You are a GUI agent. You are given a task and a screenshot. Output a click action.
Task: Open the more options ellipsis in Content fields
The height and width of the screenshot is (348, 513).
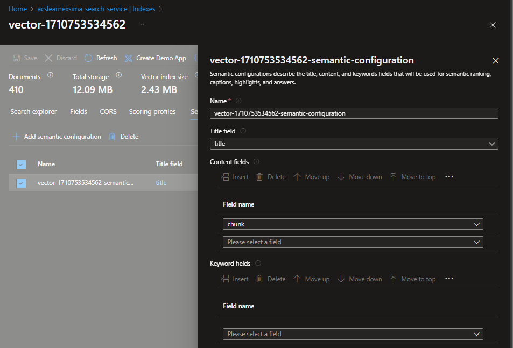click(449, 177)
